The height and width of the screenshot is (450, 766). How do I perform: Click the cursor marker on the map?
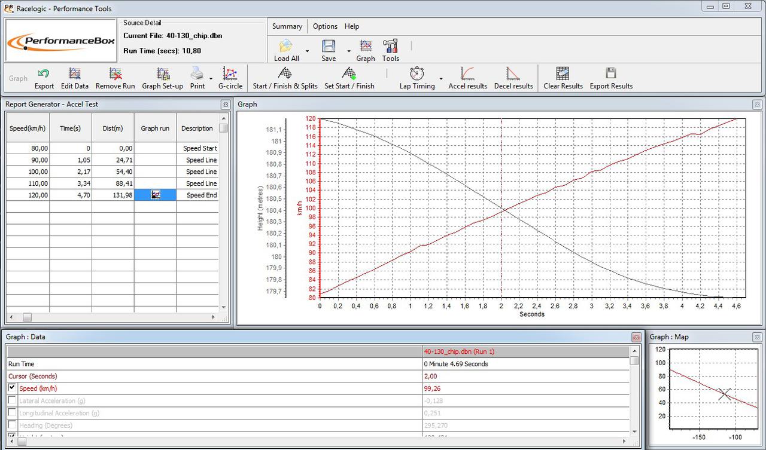click(x=725, y=393)
